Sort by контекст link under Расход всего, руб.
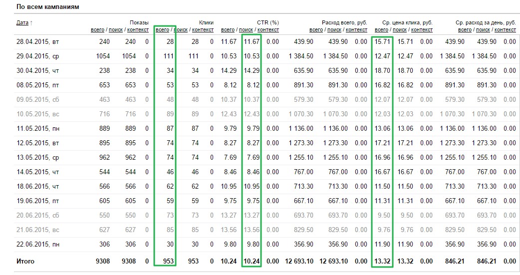520x275 pixels. (x=356, y=29)
